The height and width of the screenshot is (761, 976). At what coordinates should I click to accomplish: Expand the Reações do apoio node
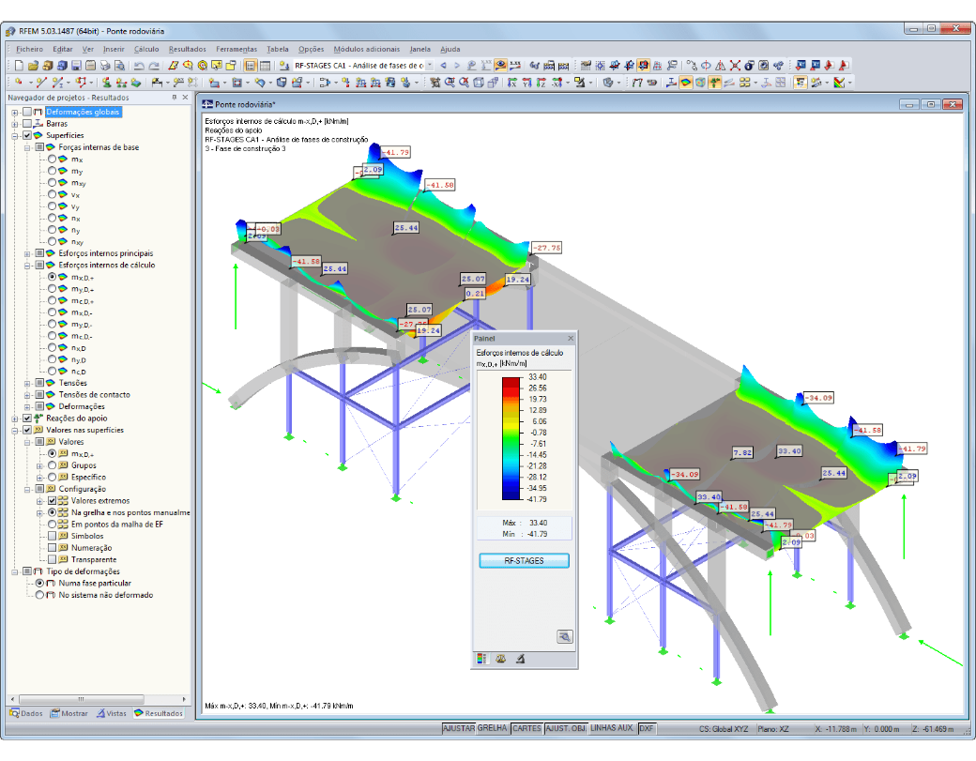pos(15,419)
